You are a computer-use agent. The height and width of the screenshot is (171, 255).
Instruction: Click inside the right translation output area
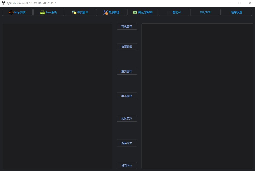click(x=198, y=96)
